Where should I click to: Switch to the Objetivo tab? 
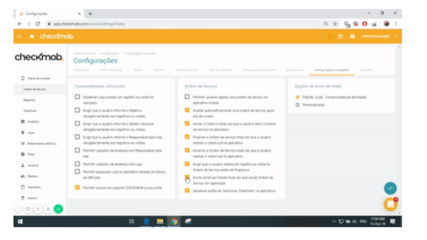[159, 70]
